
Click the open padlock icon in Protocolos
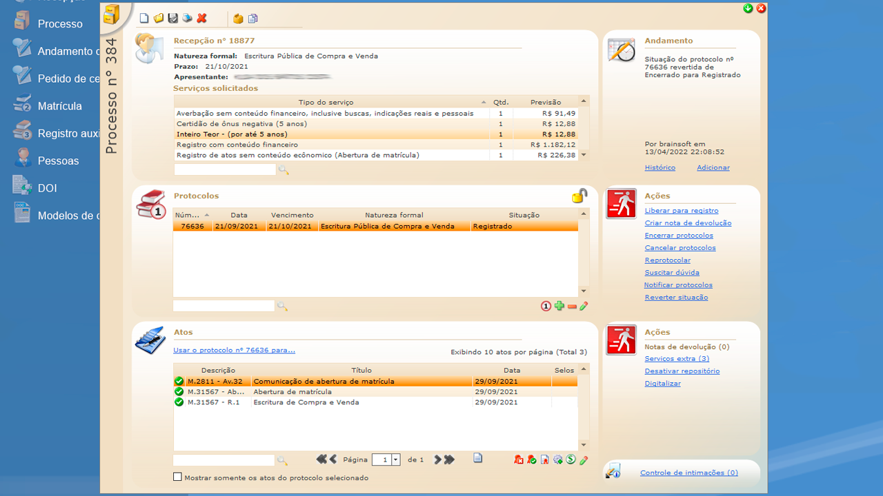pos(579,196)
